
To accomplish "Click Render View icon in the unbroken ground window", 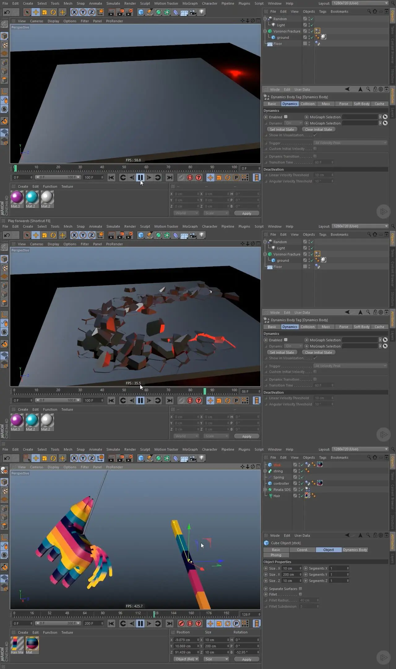I will click(111, 12).
